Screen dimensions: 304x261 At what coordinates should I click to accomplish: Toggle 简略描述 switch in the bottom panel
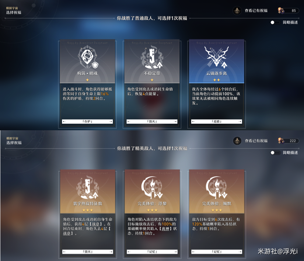click(275, 153)
